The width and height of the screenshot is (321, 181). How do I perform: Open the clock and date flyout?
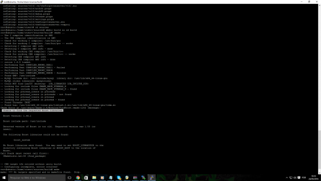coord(314,178)
